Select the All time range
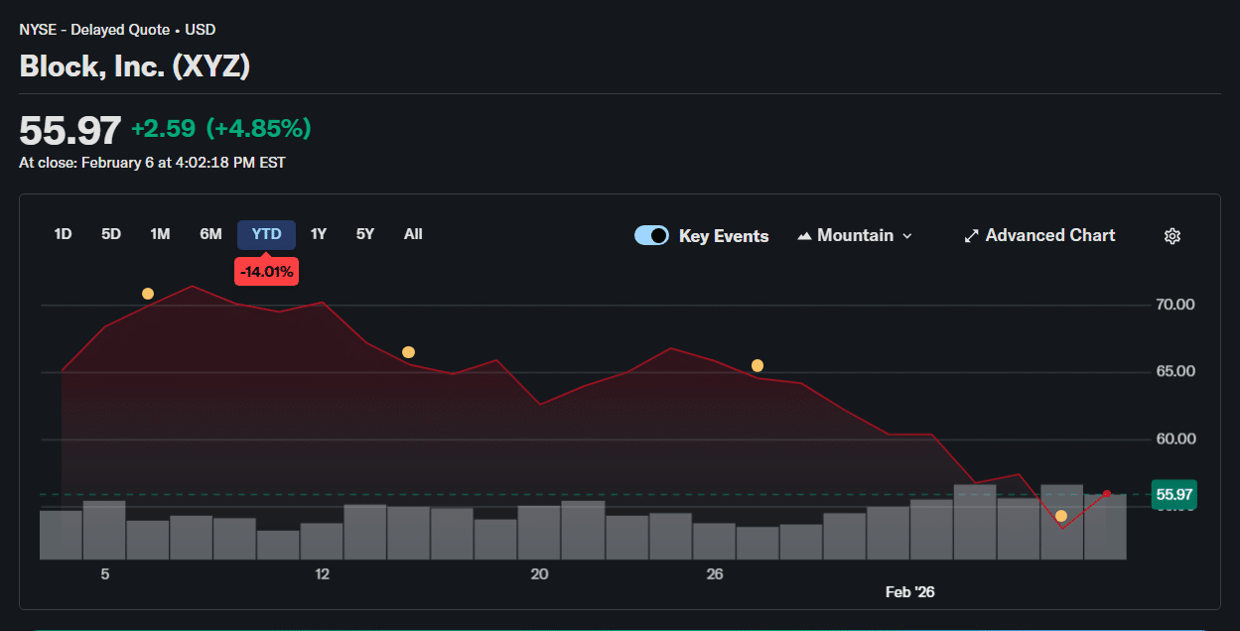Image resolution: width=1240 pixels, height=631 pixels. tap(413, 234)
